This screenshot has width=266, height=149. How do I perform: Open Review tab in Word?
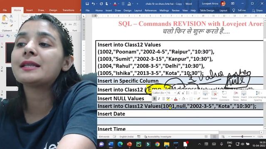[x=175, y=10]
